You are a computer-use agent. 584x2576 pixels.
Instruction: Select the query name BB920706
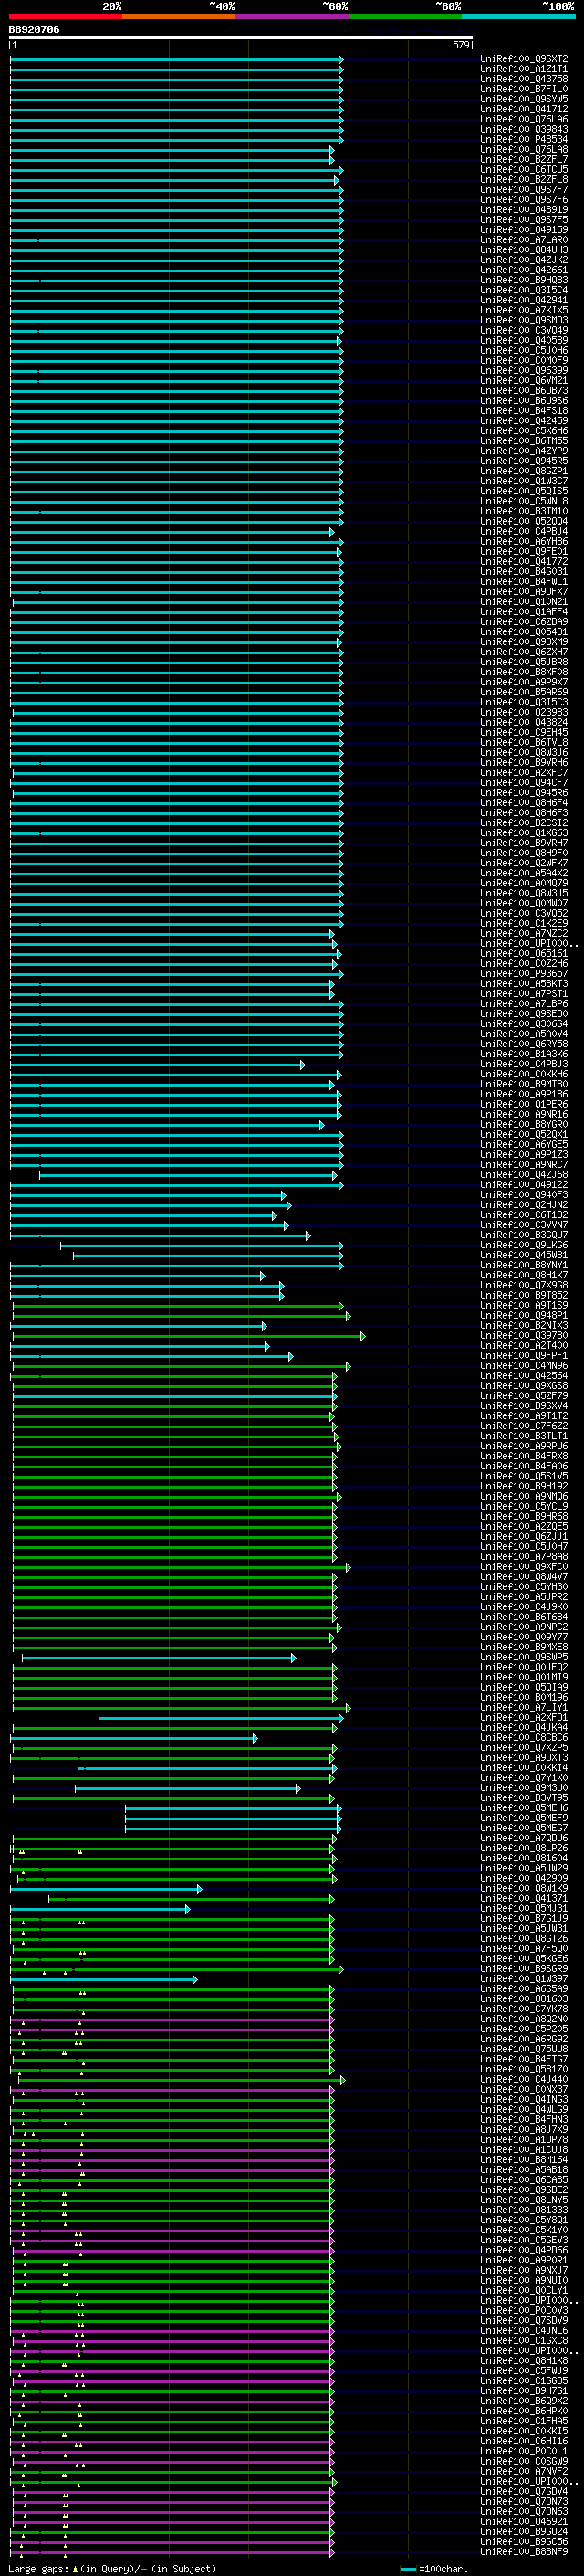pos(34,30)
